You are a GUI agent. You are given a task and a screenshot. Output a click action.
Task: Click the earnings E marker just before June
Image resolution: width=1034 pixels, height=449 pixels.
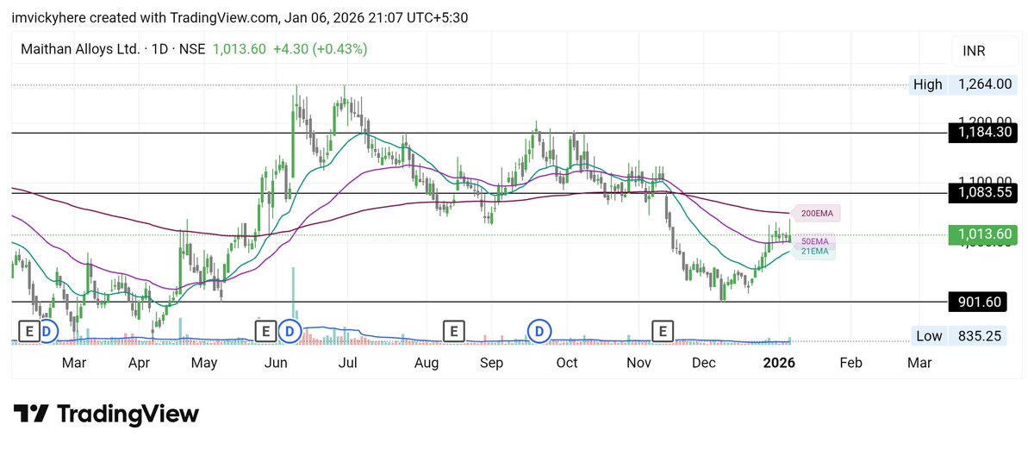265,330
